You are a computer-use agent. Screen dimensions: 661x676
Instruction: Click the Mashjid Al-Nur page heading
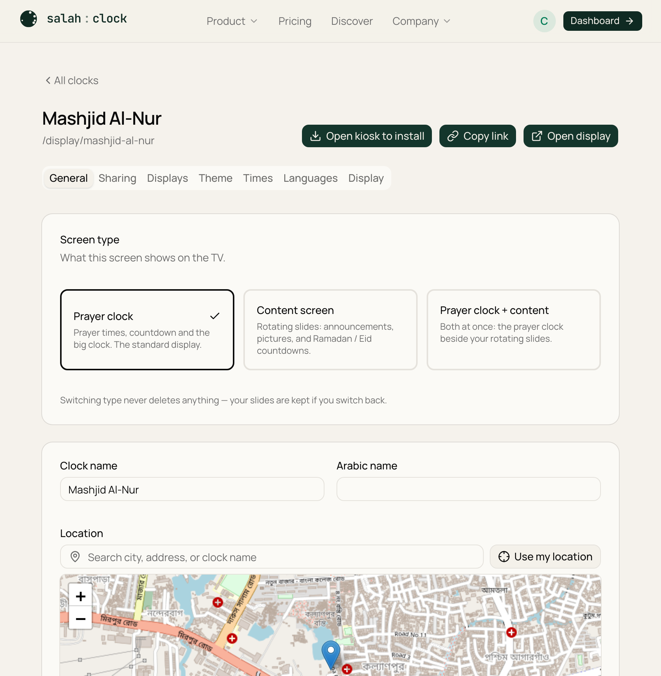pyautogui.click(x=102, y=118)
